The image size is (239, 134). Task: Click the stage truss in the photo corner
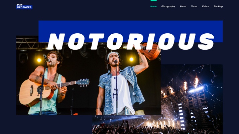click(x=27, y=43)
